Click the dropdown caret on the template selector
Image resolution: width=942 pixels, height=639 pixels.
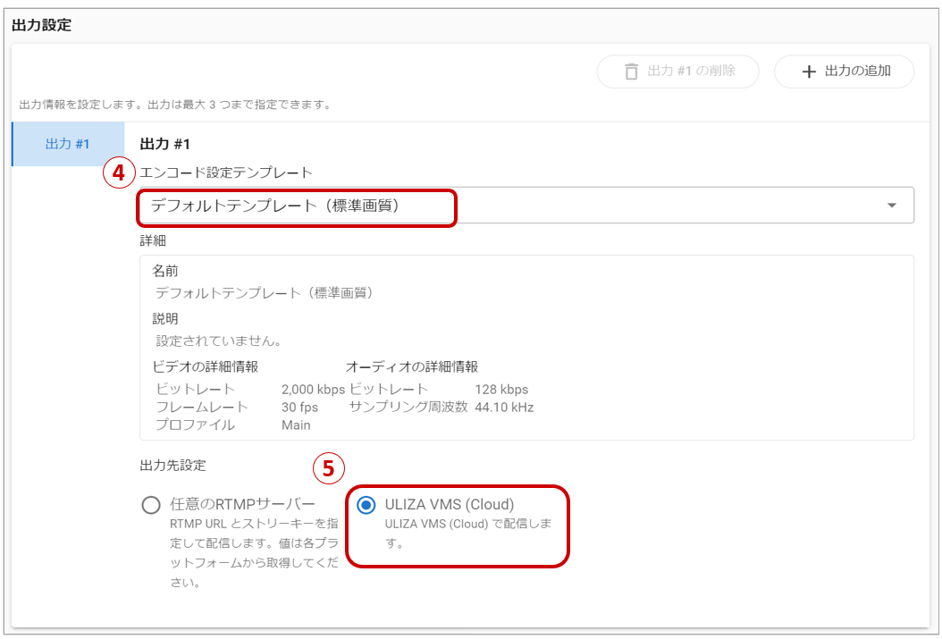click(x=890, y=205)
